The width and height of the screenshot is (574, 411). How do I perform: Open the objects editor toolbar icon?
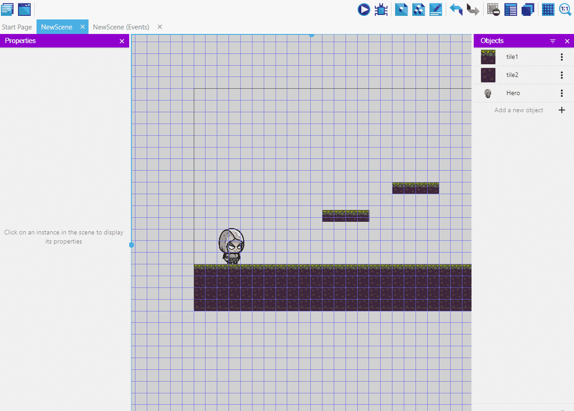point(401,9)
